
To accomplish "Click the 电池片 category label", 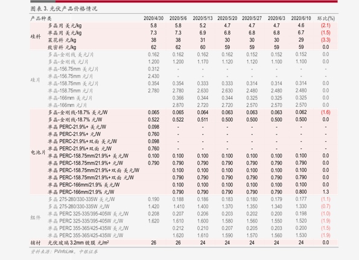I will coord(38,152).
